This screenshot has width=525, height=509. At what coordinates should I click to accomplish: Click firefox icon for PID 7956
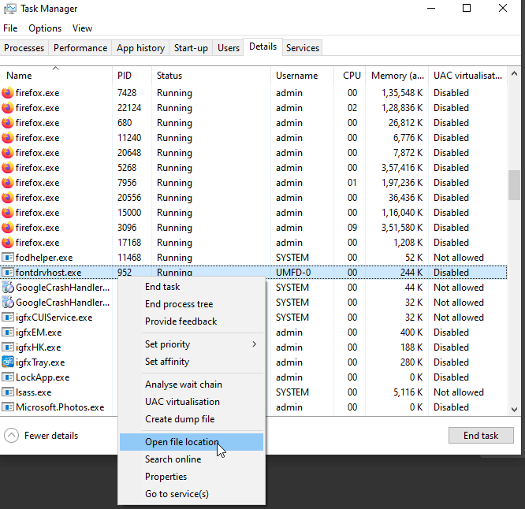tap(8, 183)
